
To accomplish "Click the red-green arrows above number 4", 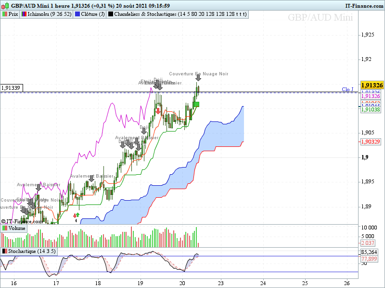I will pyautogui.click(x=77, y=215).
